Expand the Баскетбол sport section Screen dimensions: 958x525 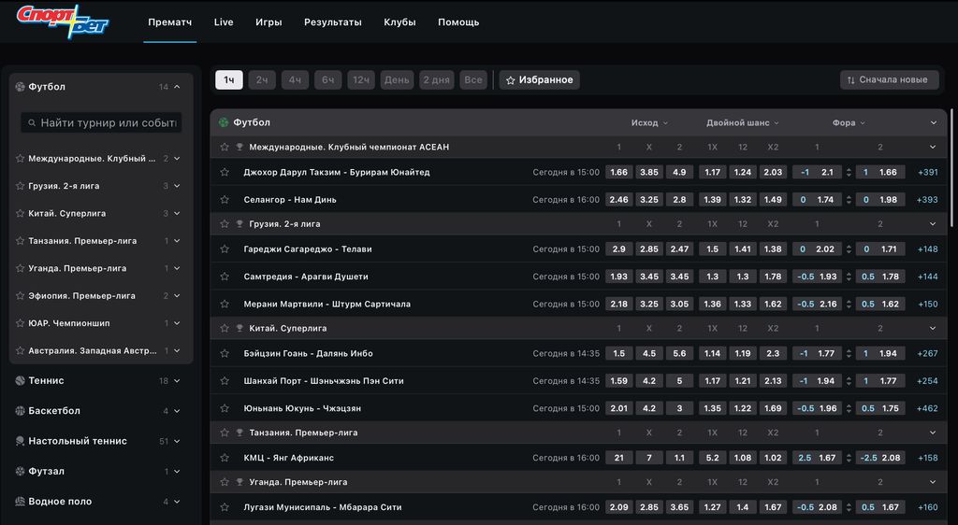point(177,411)
